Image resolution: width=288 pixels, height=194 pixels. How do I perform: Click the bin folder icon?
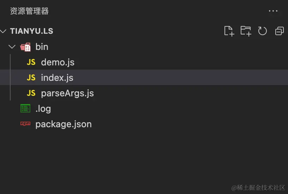(25, 47)
